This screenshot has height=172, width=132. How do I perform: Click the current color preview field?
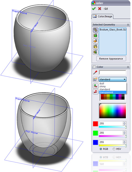[112, 72]
